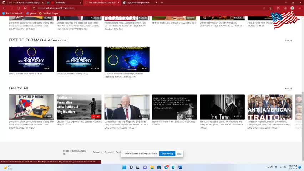Screen dimensions: 304x171
Task: Open Durham thumbnail in Free for All row
Action: tap(127, 107)
